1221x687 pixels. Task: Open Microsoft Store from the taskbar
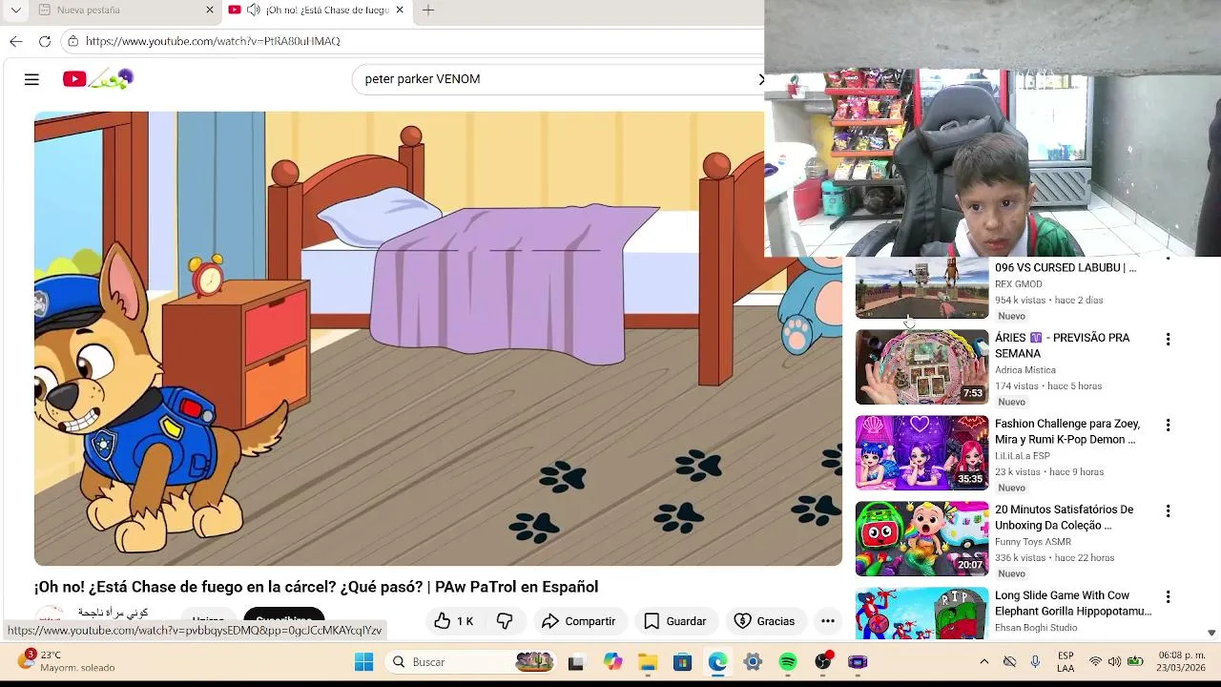coord(682,662)
